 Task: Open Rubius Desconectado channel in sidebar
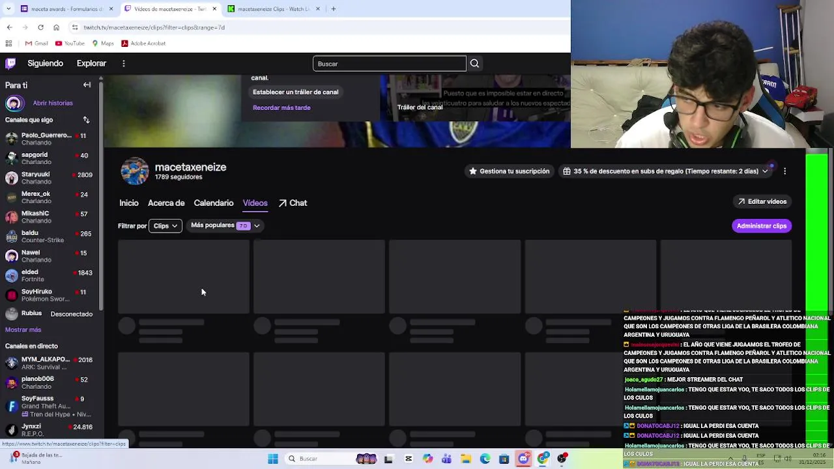[x=49, y=314]
